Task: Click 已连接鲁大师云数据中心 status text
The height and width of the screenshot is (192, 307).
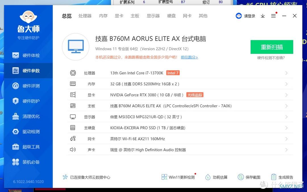Action: [x=90, y=177]
